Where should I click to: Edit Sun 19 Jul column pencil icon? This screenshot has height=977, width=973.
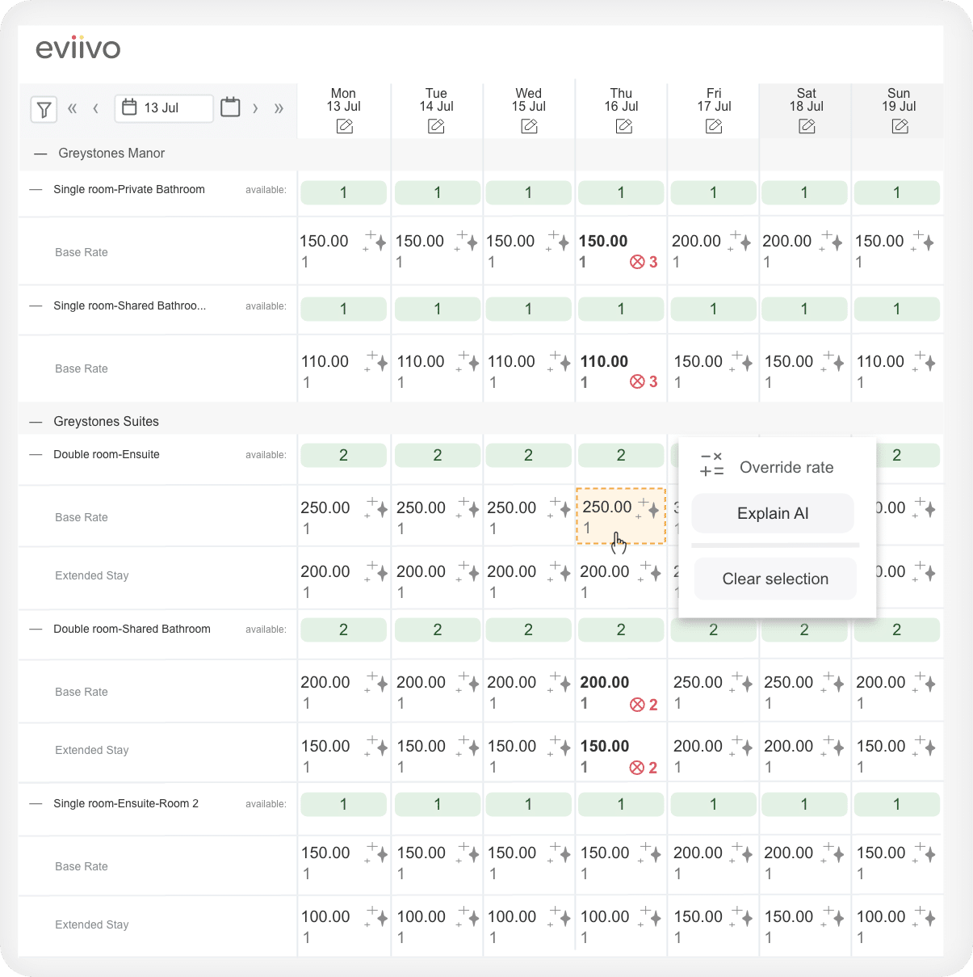(900, 126)
